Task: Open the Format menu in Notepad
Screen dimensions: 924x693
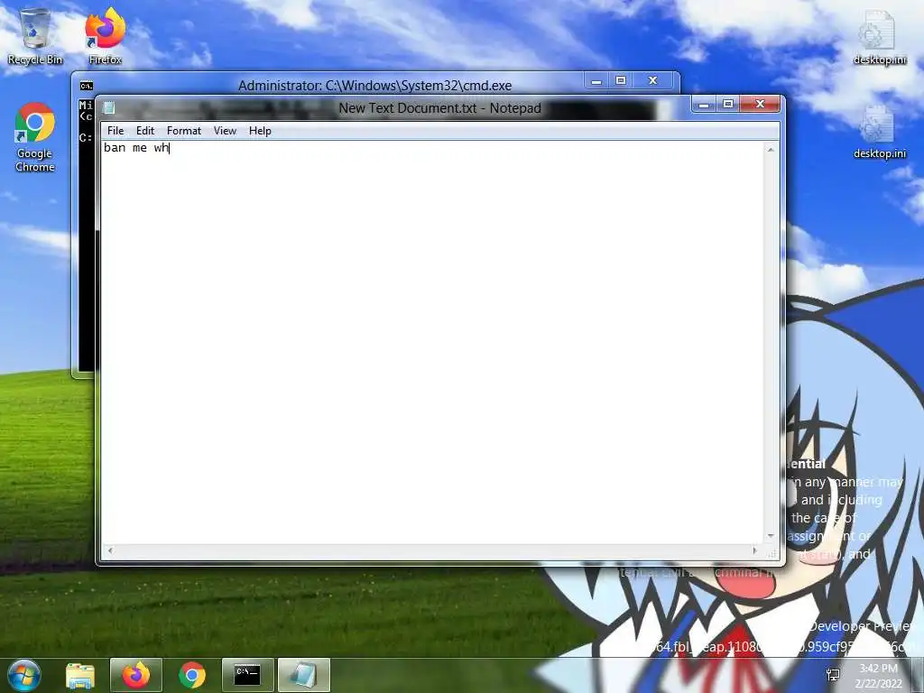Action: [x=184, y=131]
